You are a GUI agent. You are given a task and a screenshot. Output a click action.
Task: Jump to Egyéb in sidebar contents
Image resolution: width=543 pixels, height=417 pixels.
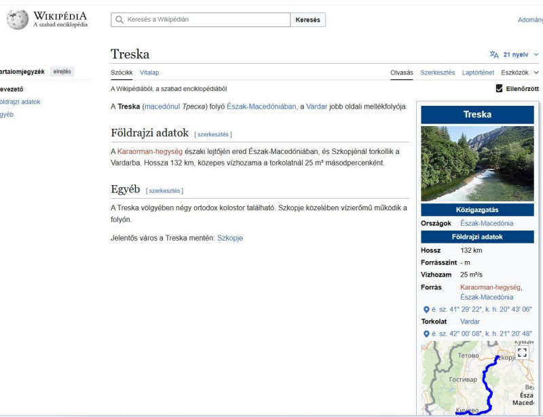click(x=7, y=115)
